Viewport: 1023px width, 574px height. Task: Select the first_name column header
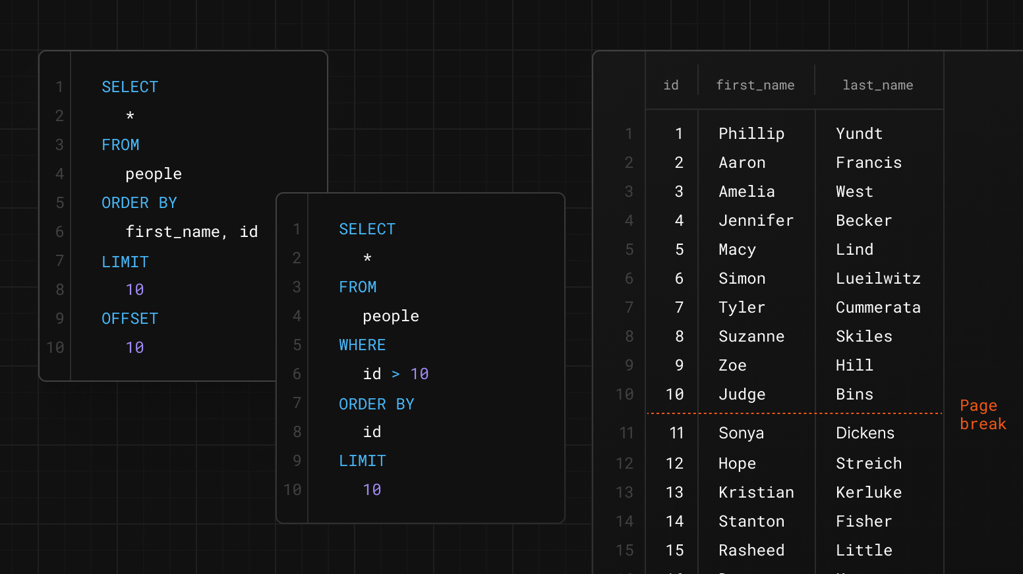[x=755, y=85]
